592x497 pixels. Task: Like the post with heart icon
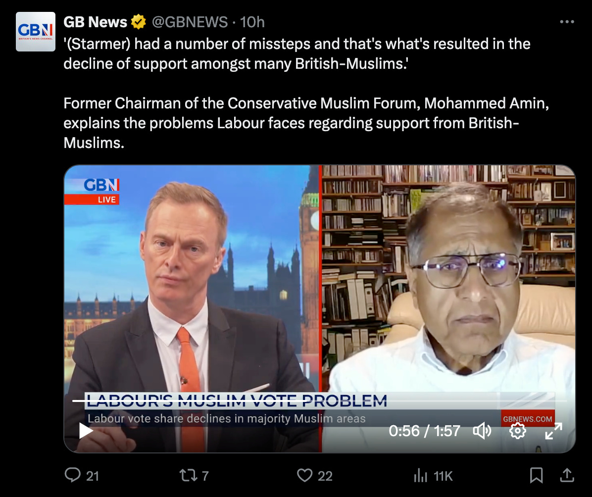[x=305, y=476]
